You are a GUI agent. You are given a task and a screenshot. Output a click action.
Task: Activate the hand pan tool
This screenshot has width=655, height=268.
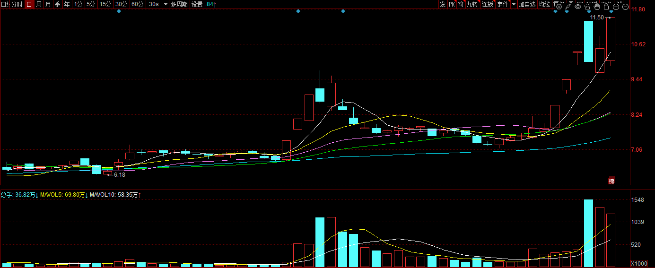click(x=597, y=7)
